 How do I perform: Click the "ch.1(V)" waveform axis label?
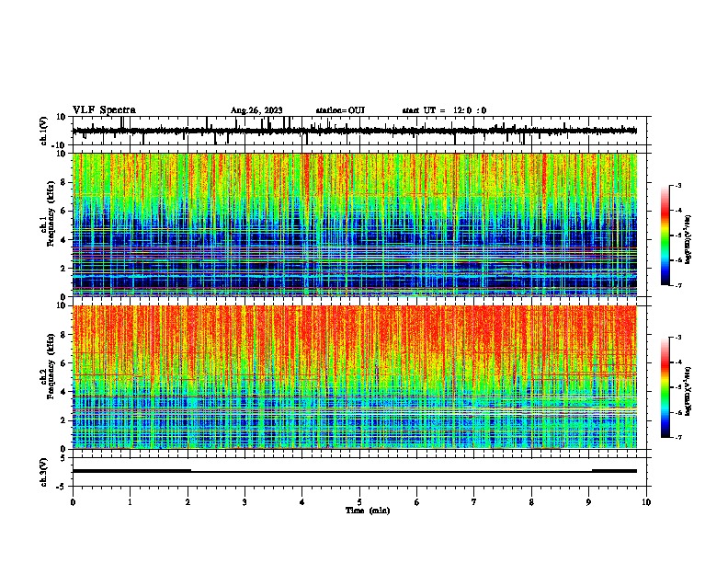(44, 131)
